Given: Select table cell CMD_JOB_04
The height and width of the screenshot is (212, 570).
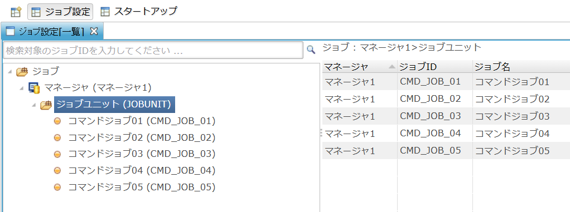Looking at the screenshot, I should pyautogui.click(x=435, y=133).
